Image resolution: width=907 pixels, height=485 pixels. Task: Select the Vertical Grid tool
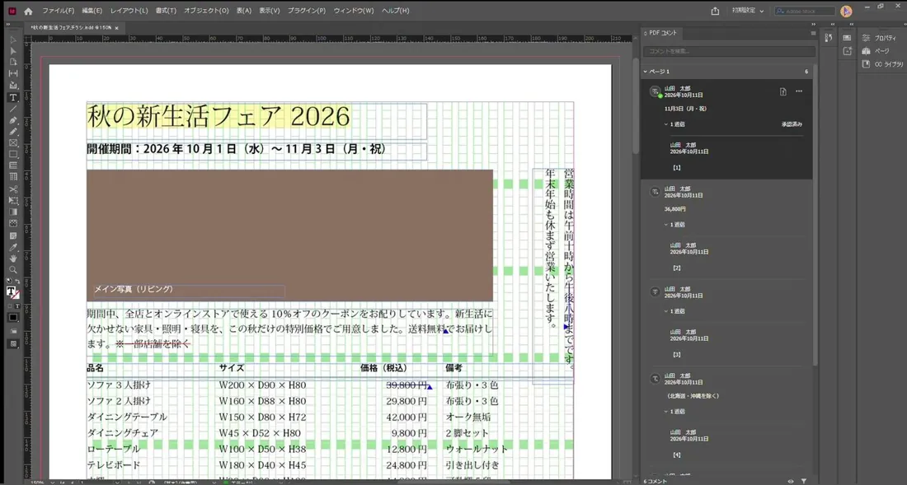13,177
